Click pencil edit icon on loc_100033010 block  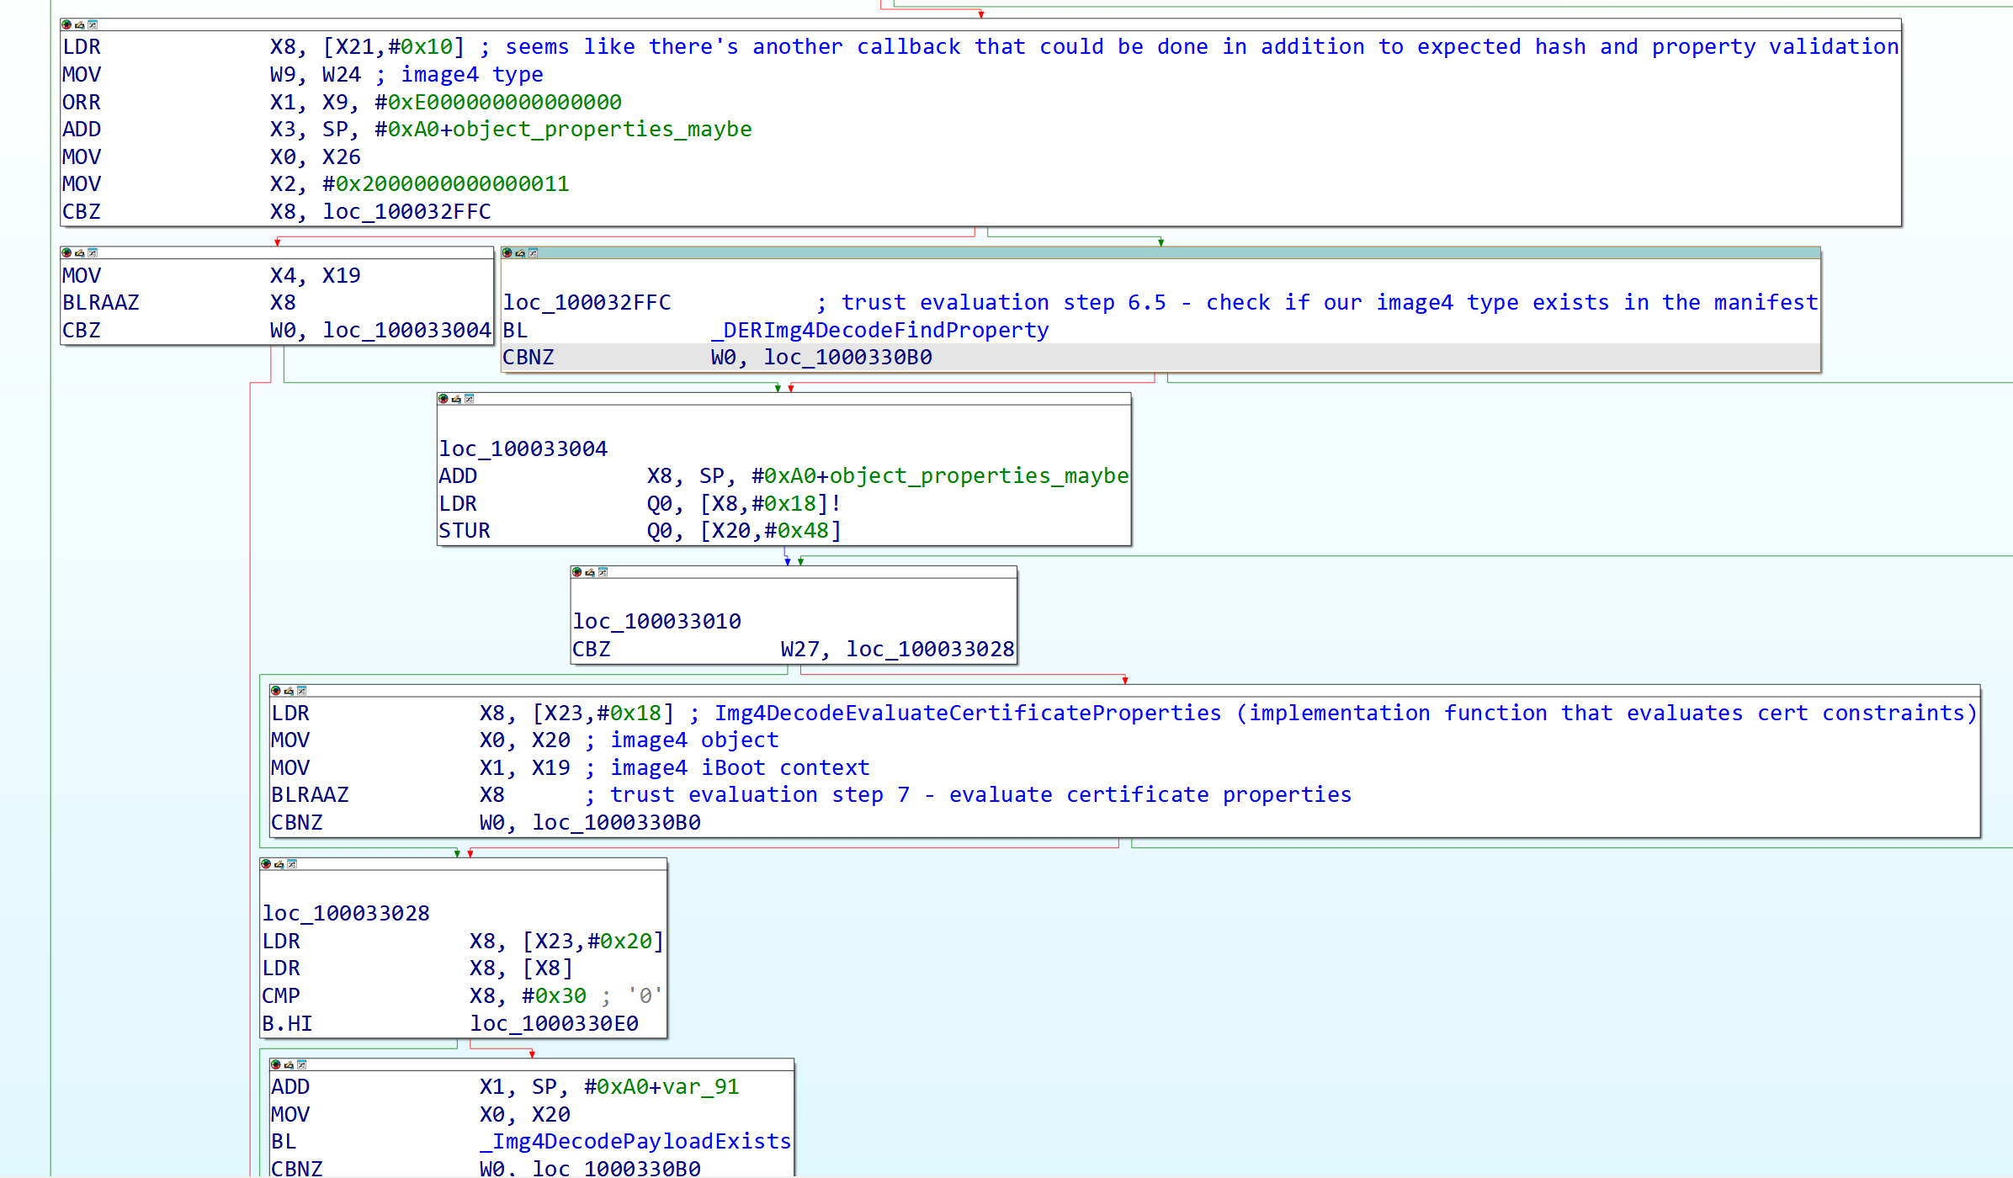590,572
